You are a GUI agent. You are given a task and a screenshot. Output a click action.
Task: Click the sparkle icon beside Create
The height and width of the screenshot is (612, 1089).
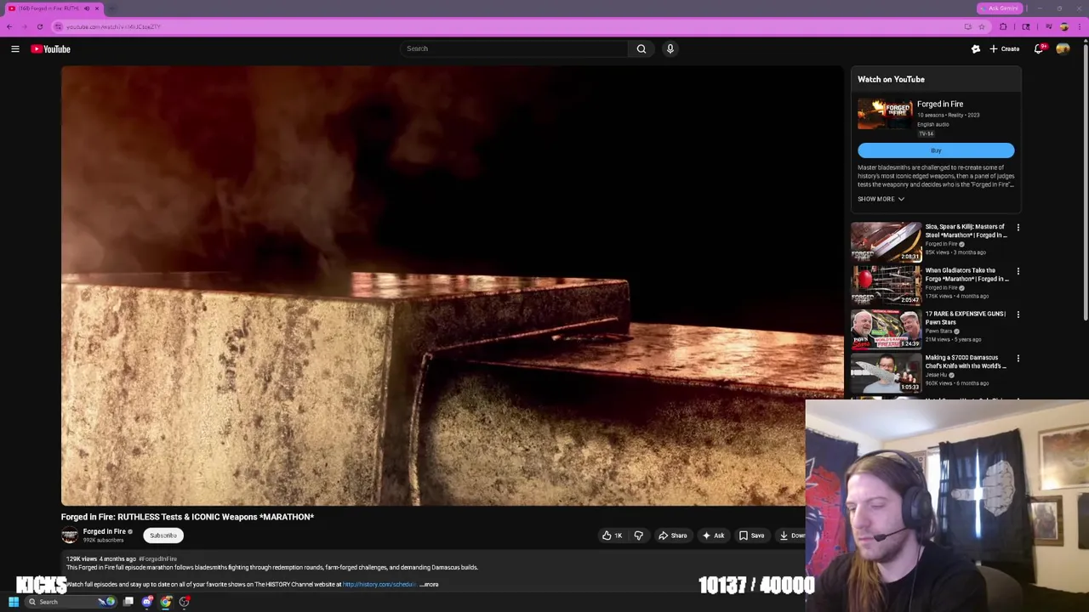(x=976, y=49)
